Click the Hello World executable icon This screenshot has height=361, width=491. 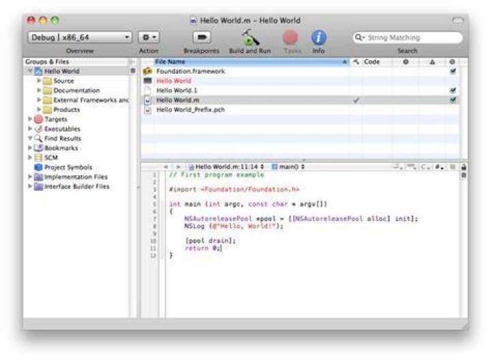tap(147, 81)
